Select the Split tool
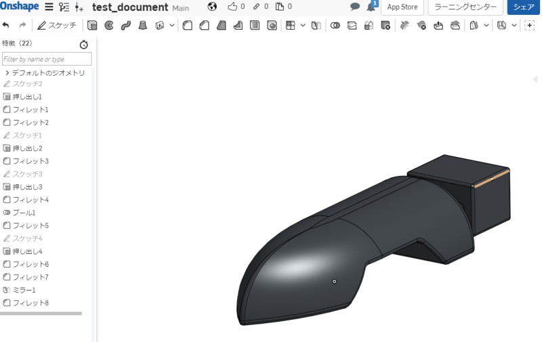Image resolution: width=542 pixels, height=342 pixels. [352, 25]
